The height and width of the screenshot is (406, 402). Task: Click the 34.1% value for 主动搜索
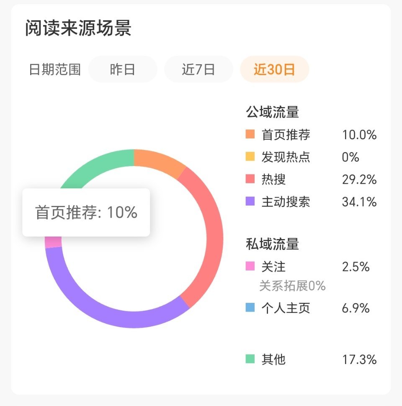[x=358, y=202]
